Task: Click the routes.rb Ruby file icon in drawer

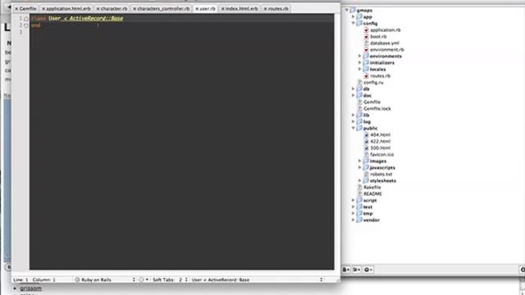Action: 366,76
